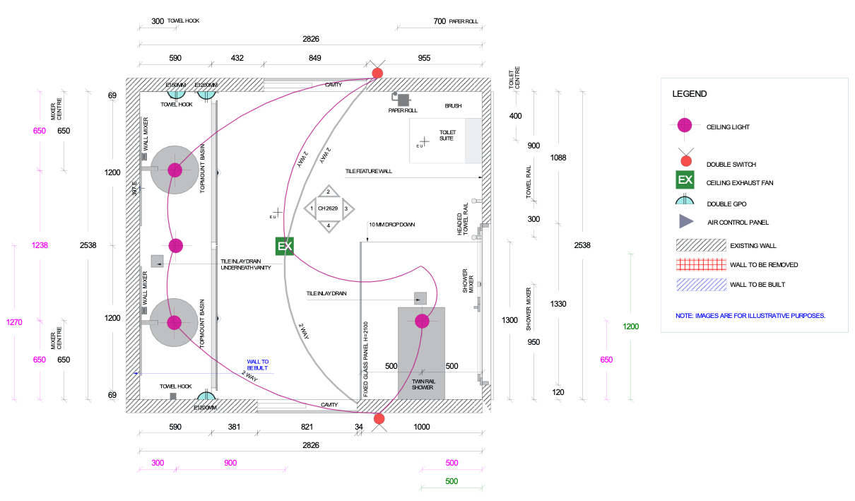Click the green EX exhaust fan symbol on plan
This screenshot has height=501, width=855.
coord(285,247)
